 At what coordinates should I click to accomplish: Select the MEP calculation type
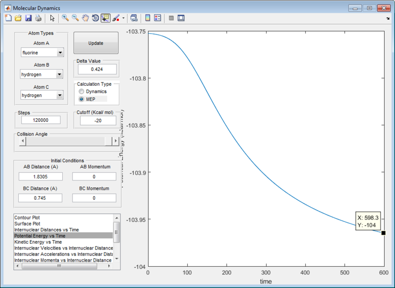82,99
